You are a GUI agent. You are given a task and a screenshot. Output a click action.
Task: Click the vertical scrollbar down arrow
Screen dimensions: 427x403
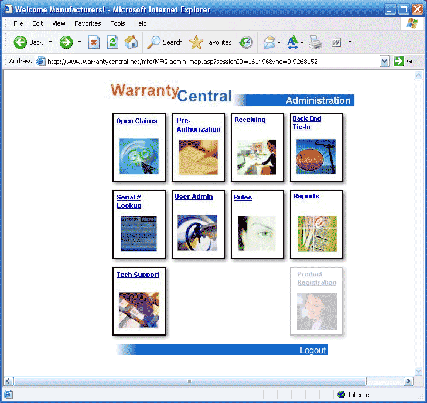click(418, 371)
